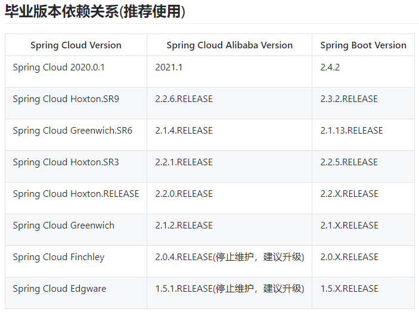Screen dimensions: 419x315
Task: Select cell 1.5.1.RELEASE(停止维护，建议升级)
Action: coord(229,293)
